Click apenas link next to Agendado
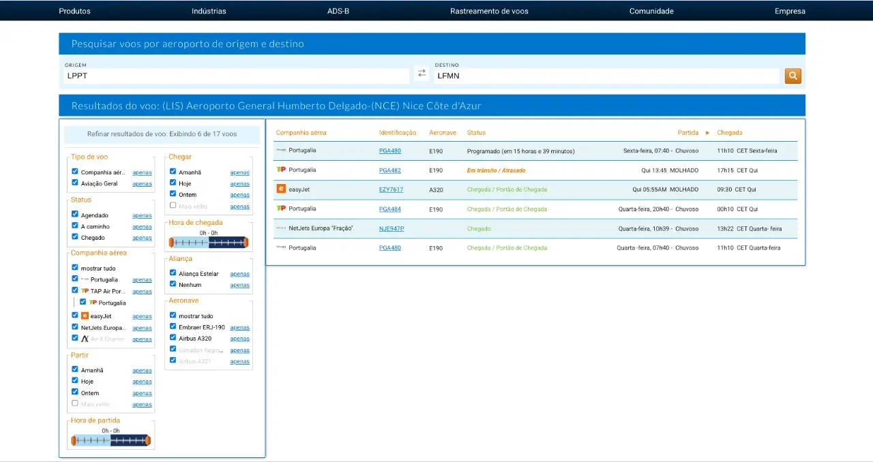The height and width of the screenshot is (462, 873). click(x=142, y=215)
